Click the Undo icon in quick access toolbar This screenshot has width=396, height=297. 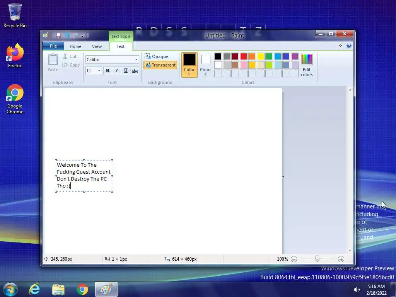pos(67,36)
